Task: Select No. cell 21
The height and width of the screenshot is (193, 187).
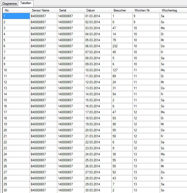Action: 16,136
